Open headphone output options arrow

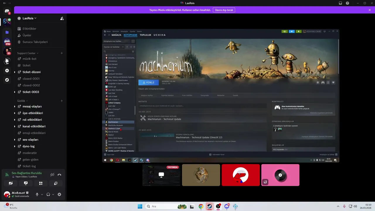coord(53,194)
